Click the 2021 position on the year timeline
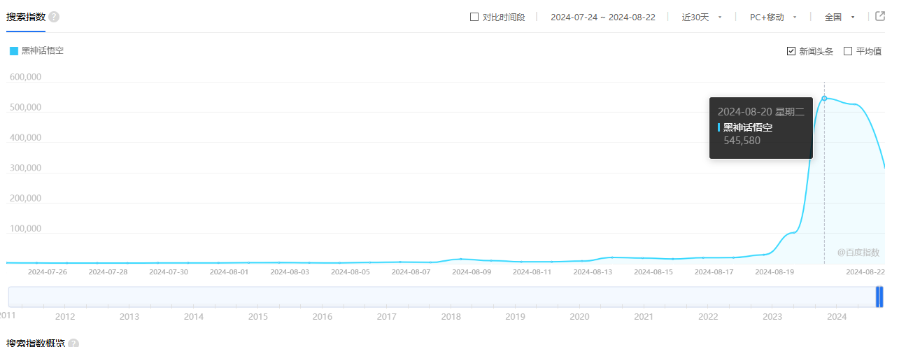 [x=644, y=317]
